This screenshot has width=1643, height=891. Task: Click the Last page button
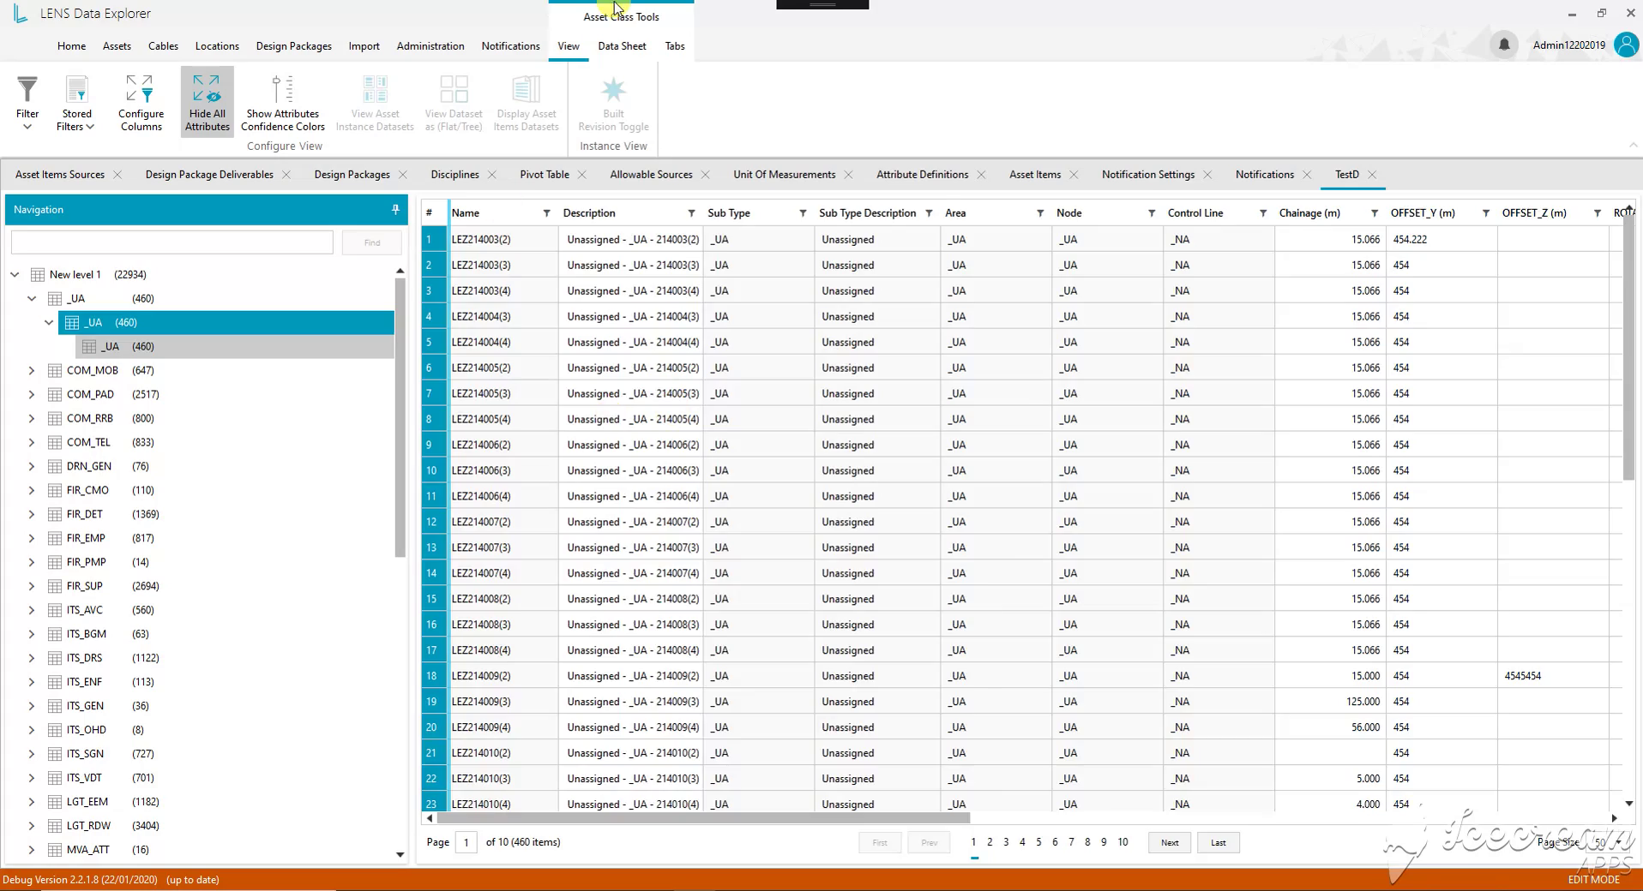pos(1219,843)
